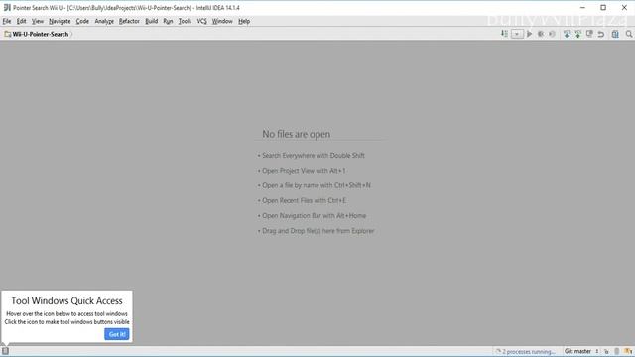Open the Refactor menu
Viewport: 635px width, 357px height.
click(x=129, y=21)
